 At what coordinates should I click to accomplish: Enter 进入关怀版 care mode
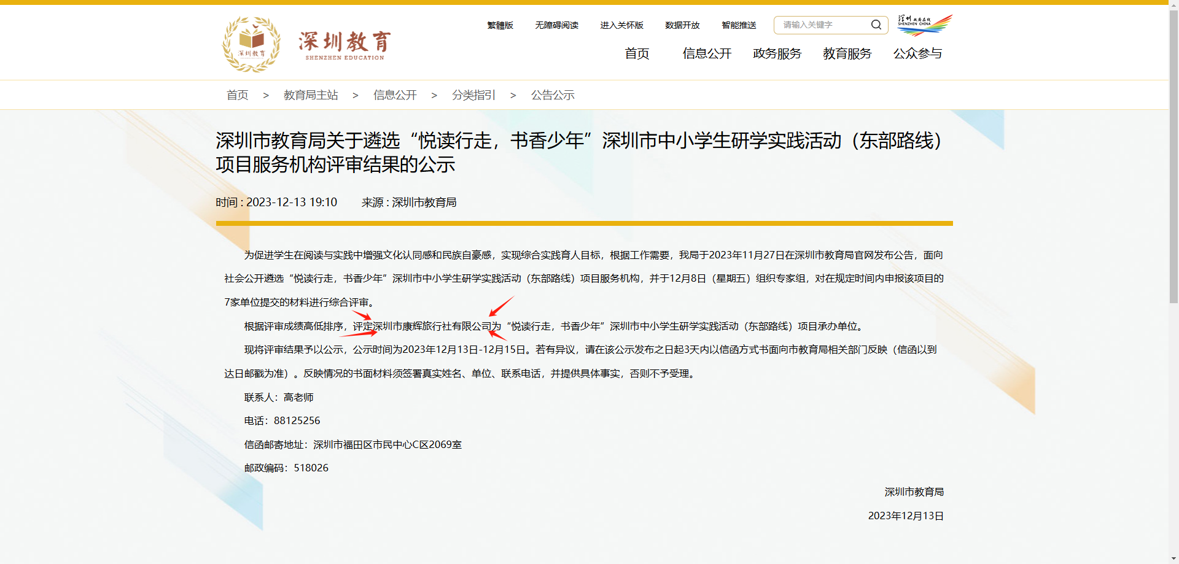pos(621,25)
